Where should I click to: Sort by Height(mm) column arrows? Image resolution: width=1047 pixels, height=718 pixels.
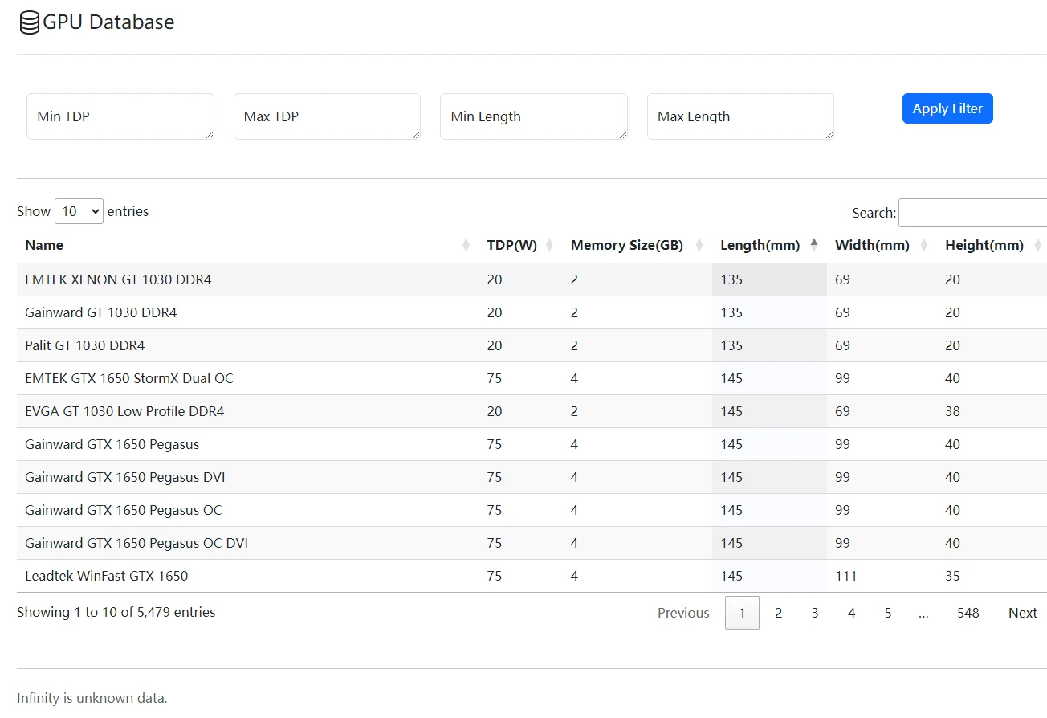[x=1038, y=245]
